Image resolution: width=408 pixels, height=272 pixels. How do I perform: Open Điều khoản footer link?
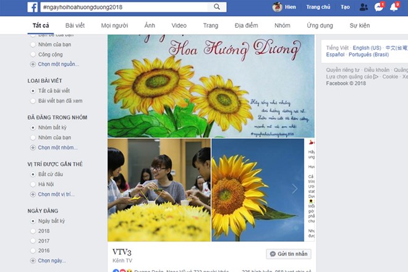click(376, 70)
